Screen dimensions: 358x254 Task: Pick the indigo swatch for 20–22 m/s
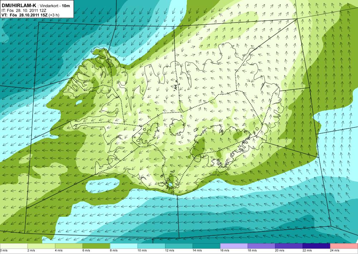click(289, 246)
